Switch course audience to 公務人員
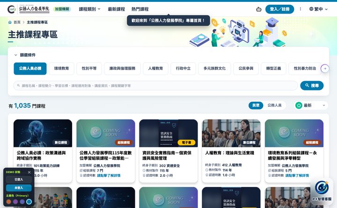This screenshot has width=337, height=208. pyautogui.click(x=274, y=105)
